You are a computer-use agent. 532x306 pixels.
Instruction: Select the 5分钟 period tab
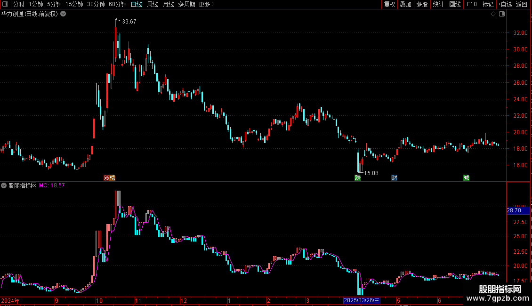coord(54,4)
